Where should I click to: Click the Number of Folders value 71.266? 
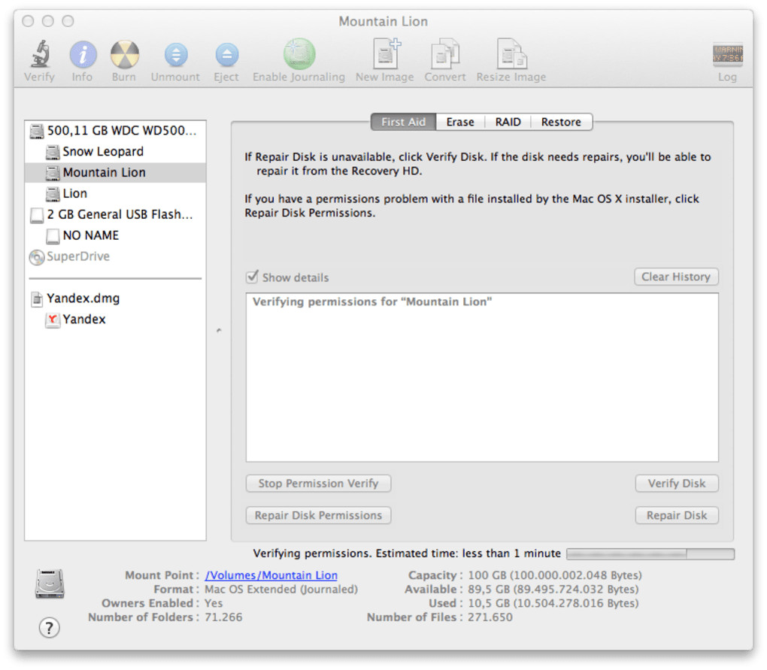(223, 617)
